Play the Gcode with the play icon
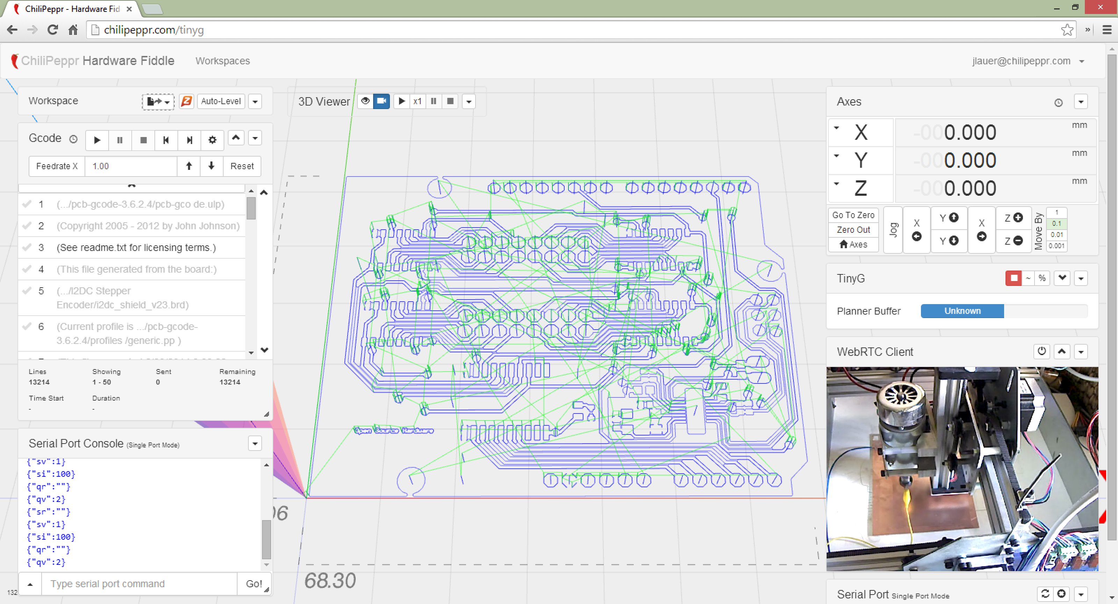Viewport: 1118px width, 604px height. click(x=97, y=140)
